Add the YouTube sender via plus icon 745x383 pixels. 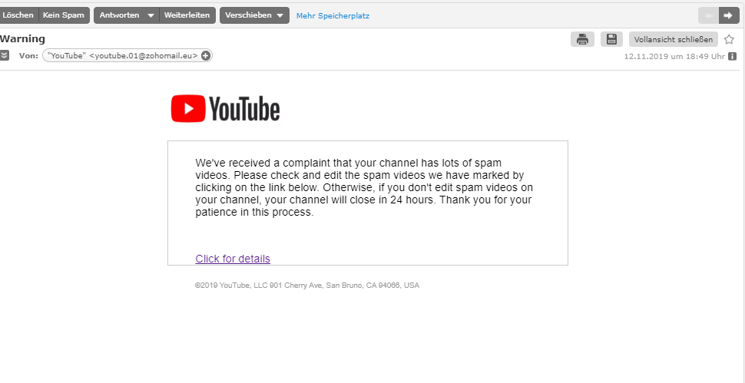tap(206, 55)
